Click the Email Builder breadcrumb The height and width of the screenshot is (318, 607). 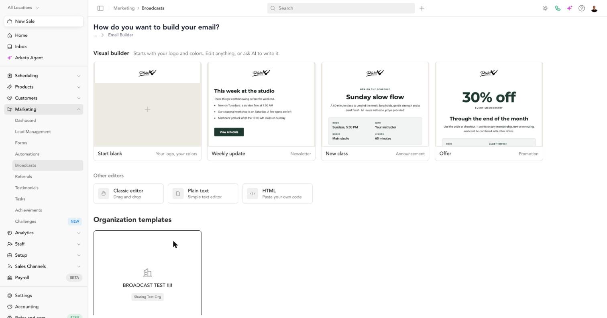click(x=120, y=35)
